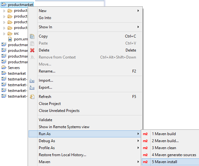Click the m2 icon beside Maven install

(145, 162)
